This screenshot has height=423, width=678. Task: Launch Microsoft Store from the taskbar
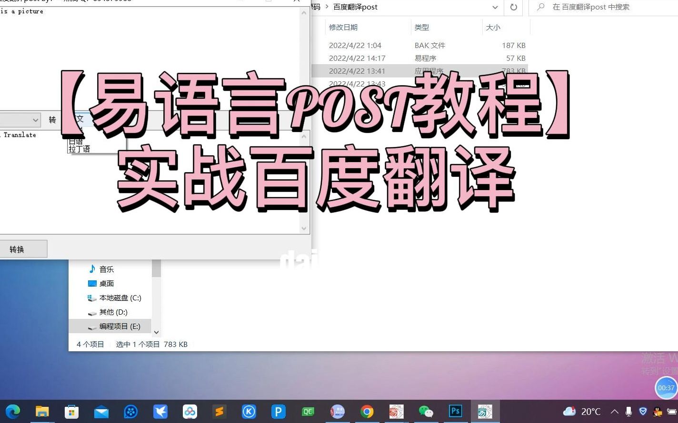(x=72, y=411)
